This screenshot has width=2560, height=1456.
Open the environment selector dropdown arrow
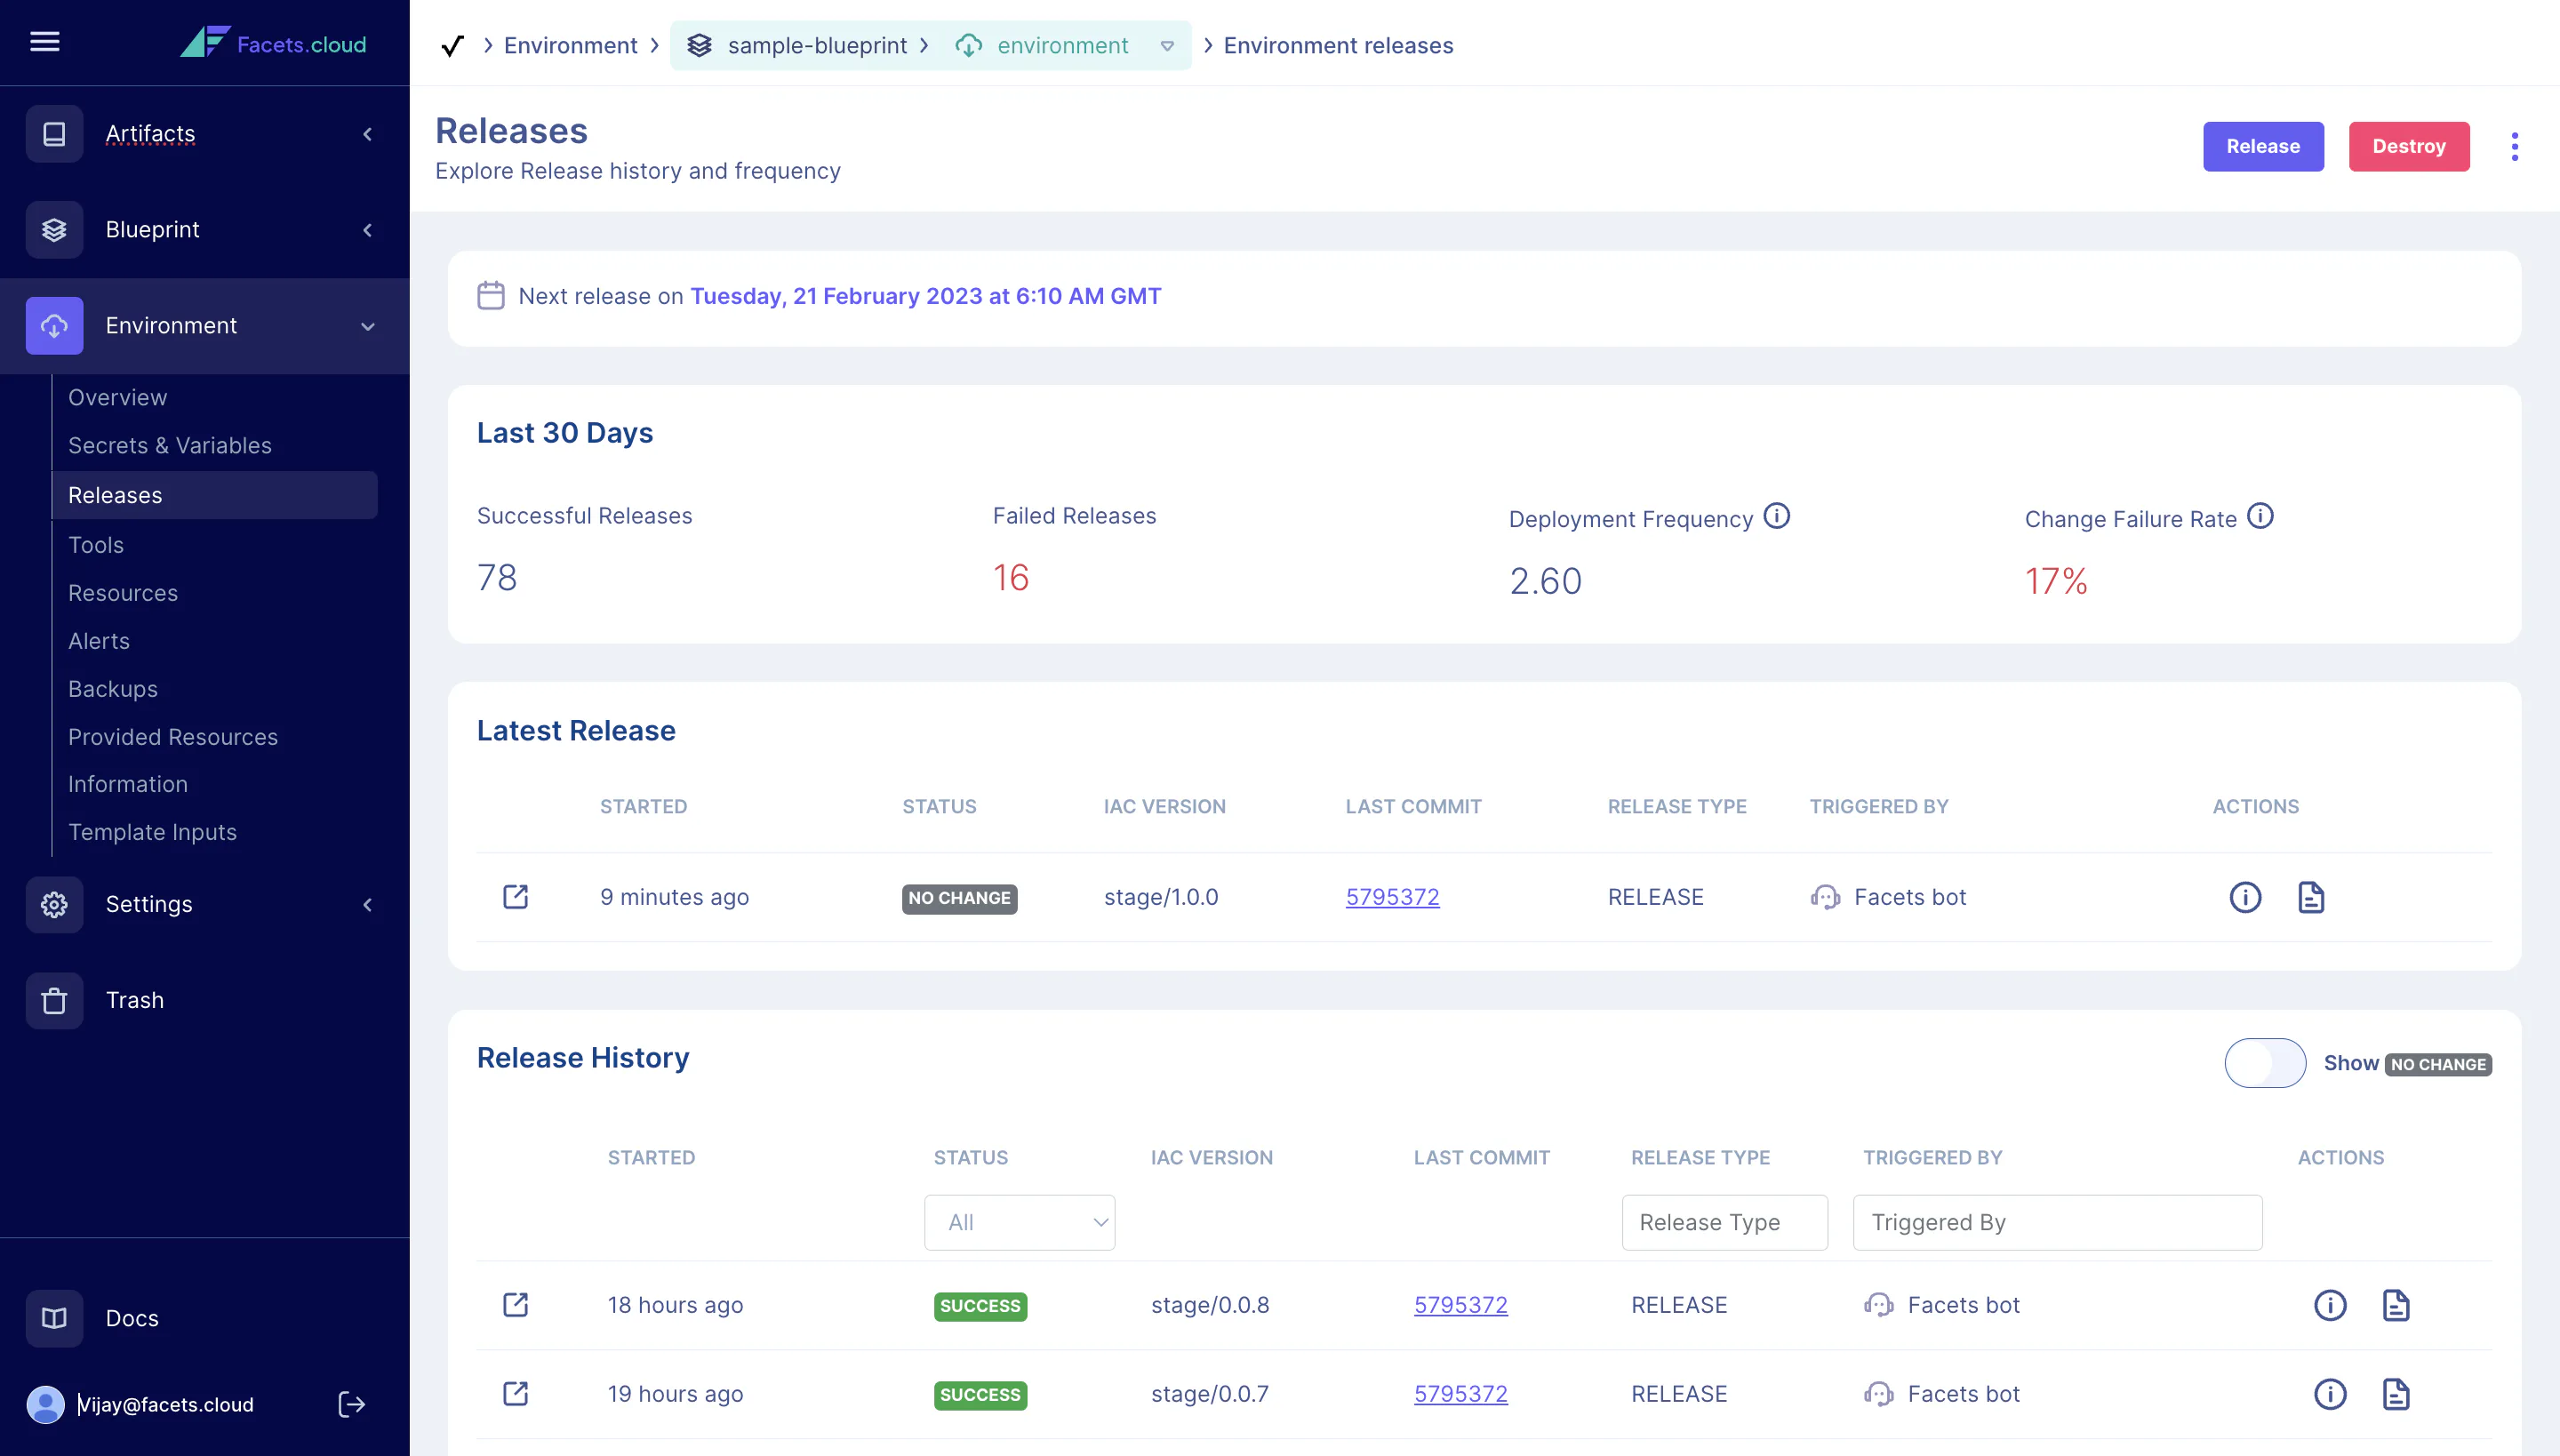click(1167, 46)
